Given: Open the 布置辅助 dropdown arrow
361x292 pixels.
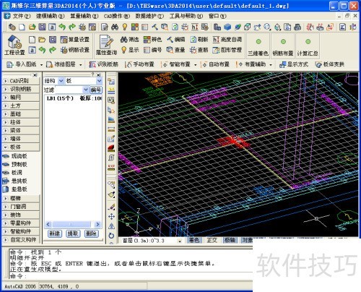Looking at the screenshot, I should [x=271, y=65].
